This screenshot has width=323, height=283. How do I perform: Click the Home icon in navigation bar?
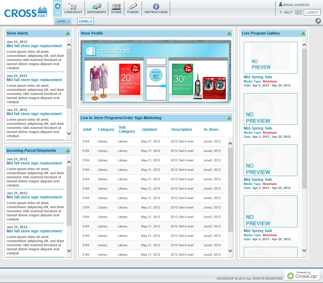click(x=58, y=6)
